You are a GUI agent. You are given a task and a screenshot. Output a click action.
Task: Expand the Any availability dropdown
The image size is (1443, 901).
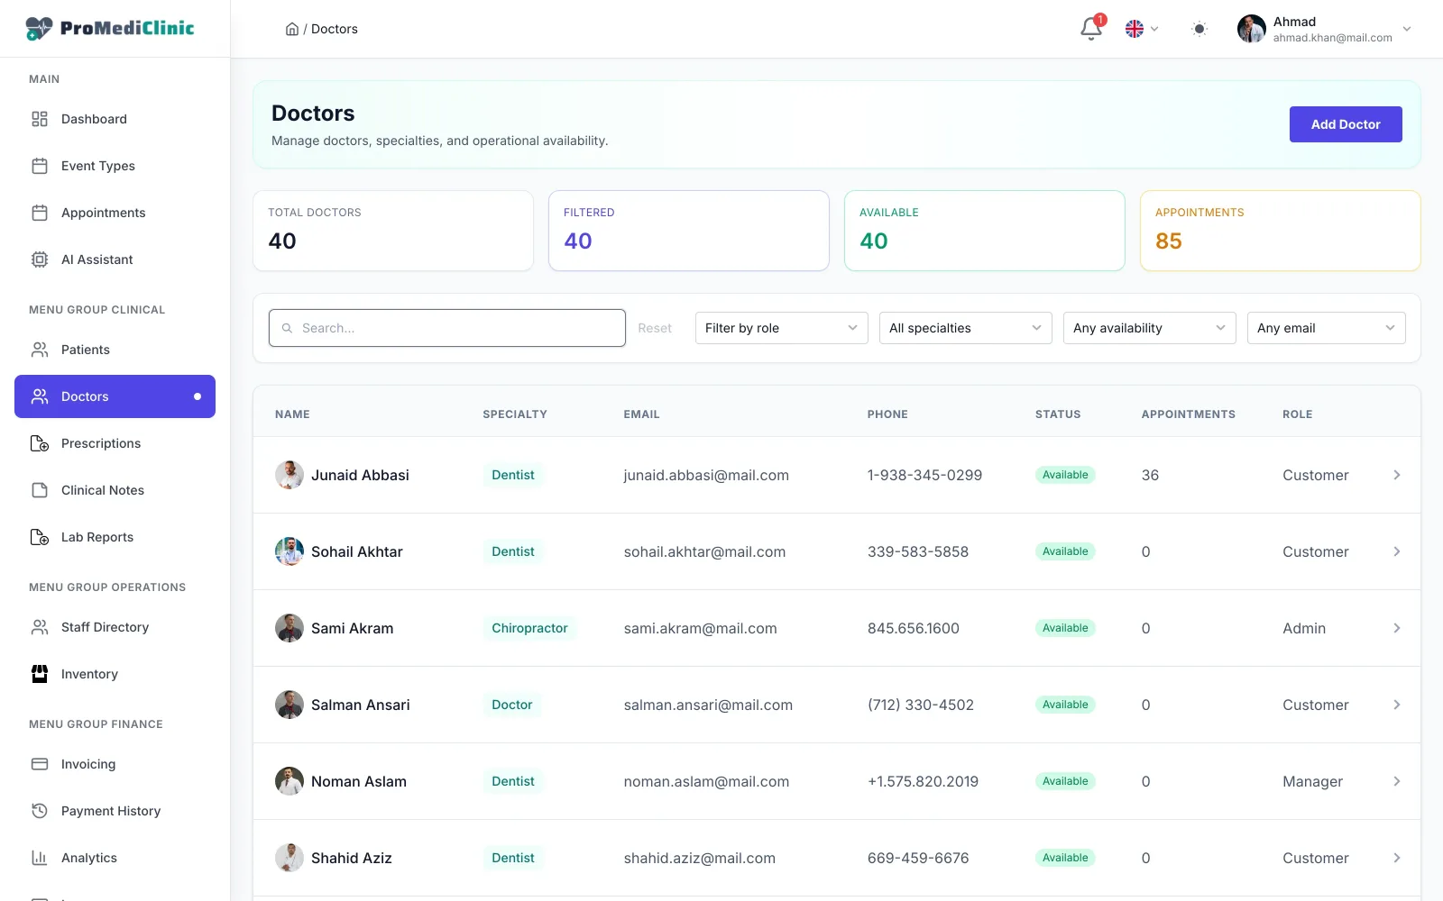1149,328
